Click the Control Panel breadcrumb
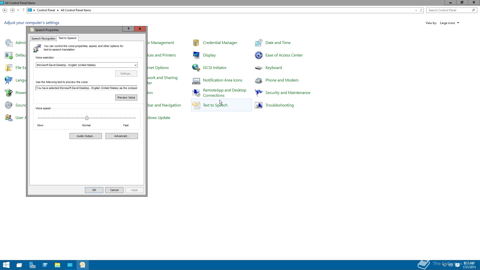 coord(46,10)
